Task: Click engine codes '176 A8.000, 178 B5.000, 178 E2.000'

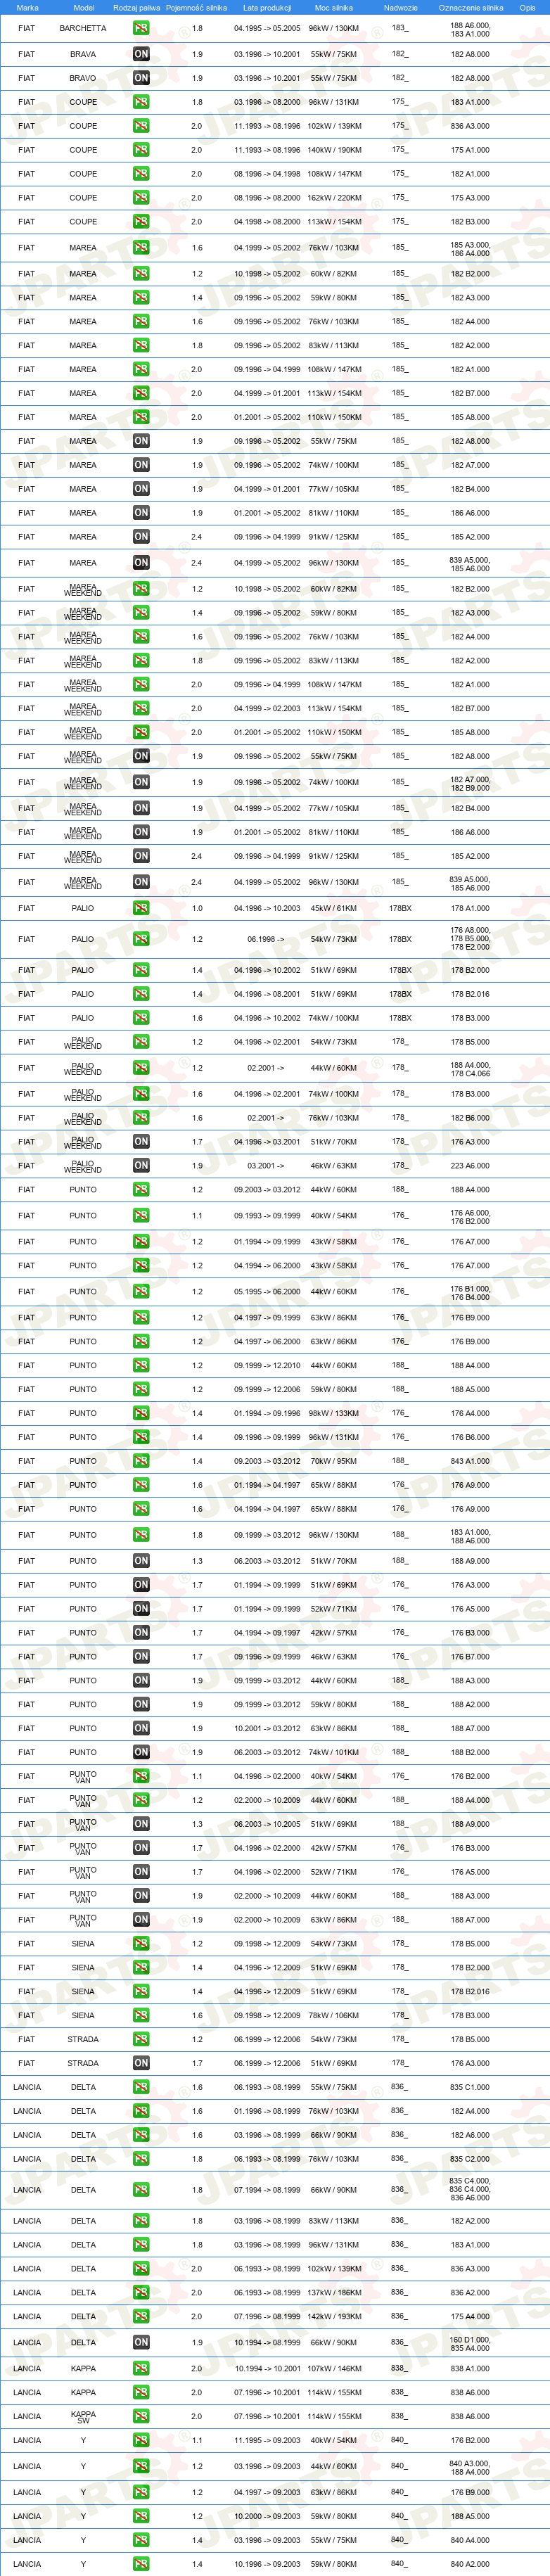Action: 470,939
